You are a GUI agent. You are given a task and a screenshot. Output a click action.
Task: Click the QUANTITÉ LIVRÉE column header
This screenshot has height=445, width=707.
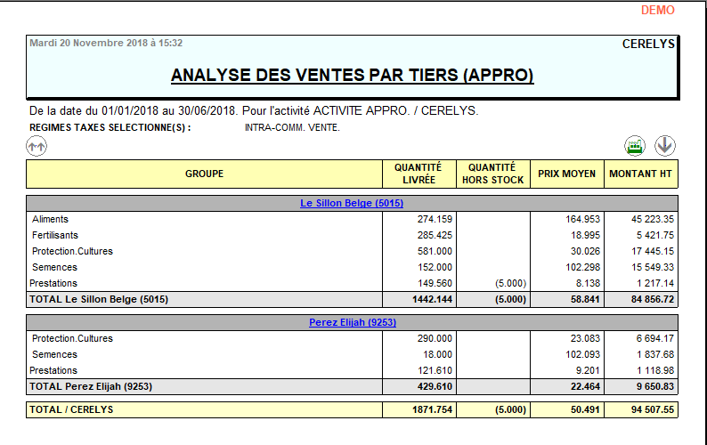click(x=418, y=174)
